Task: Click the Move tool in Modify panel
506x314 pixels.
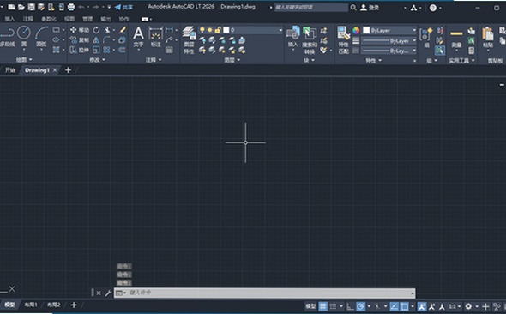Action: [x=80, y=30]
